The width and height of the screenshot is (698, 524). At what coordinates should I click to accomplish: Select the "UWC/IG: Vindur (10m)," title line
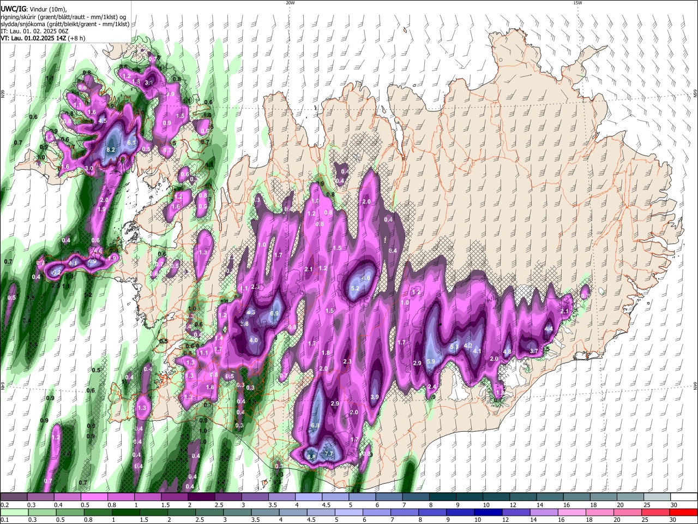tap(33, 9)
